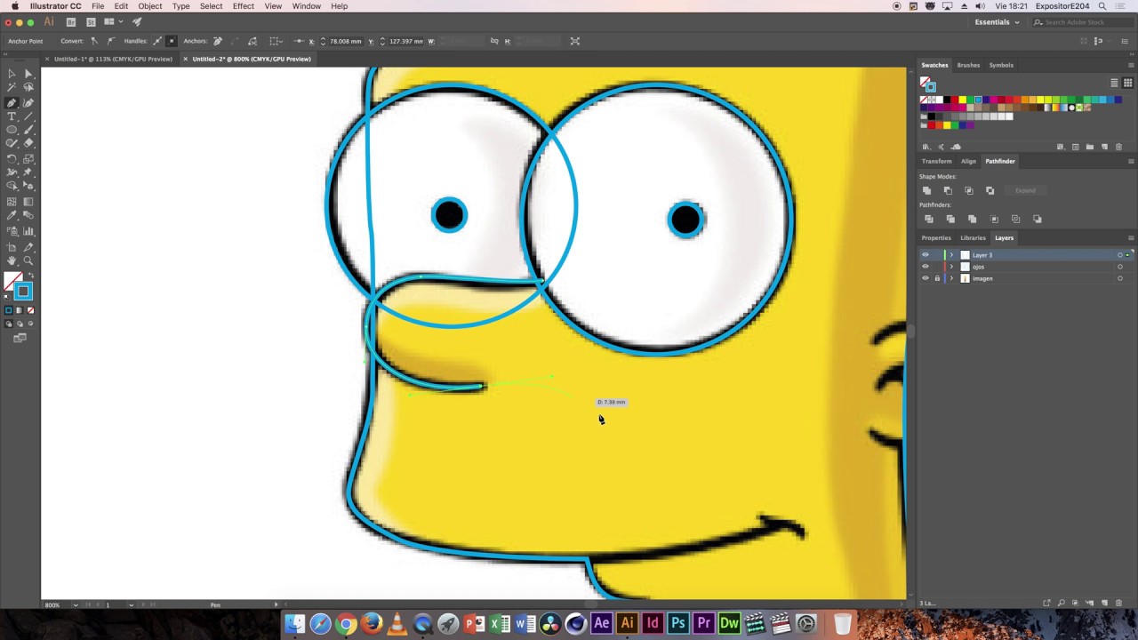Select the Column Graph tool
Screen dimensions: 1138x640
coord(28,231)
